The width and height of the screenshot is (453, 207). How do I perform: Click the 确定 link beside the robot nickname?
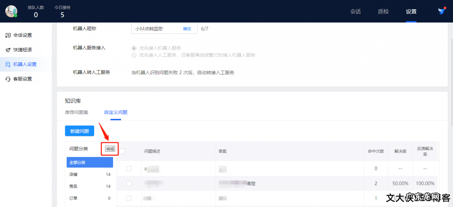pyautogui.click(x=187, y=29)
